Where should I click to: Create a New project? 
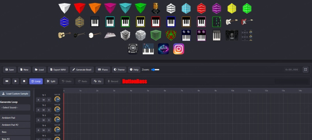24,70
